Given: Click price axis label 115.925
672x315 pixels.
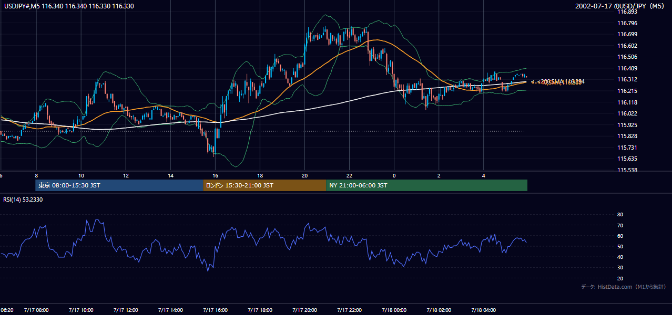Looking at the screenshot, I should (627, 125).
